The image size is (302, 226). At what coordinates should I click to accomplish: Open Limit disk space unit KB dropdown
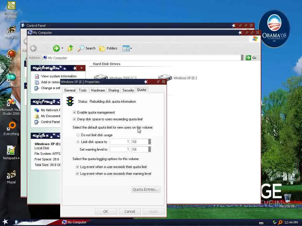tap(150, 142)
